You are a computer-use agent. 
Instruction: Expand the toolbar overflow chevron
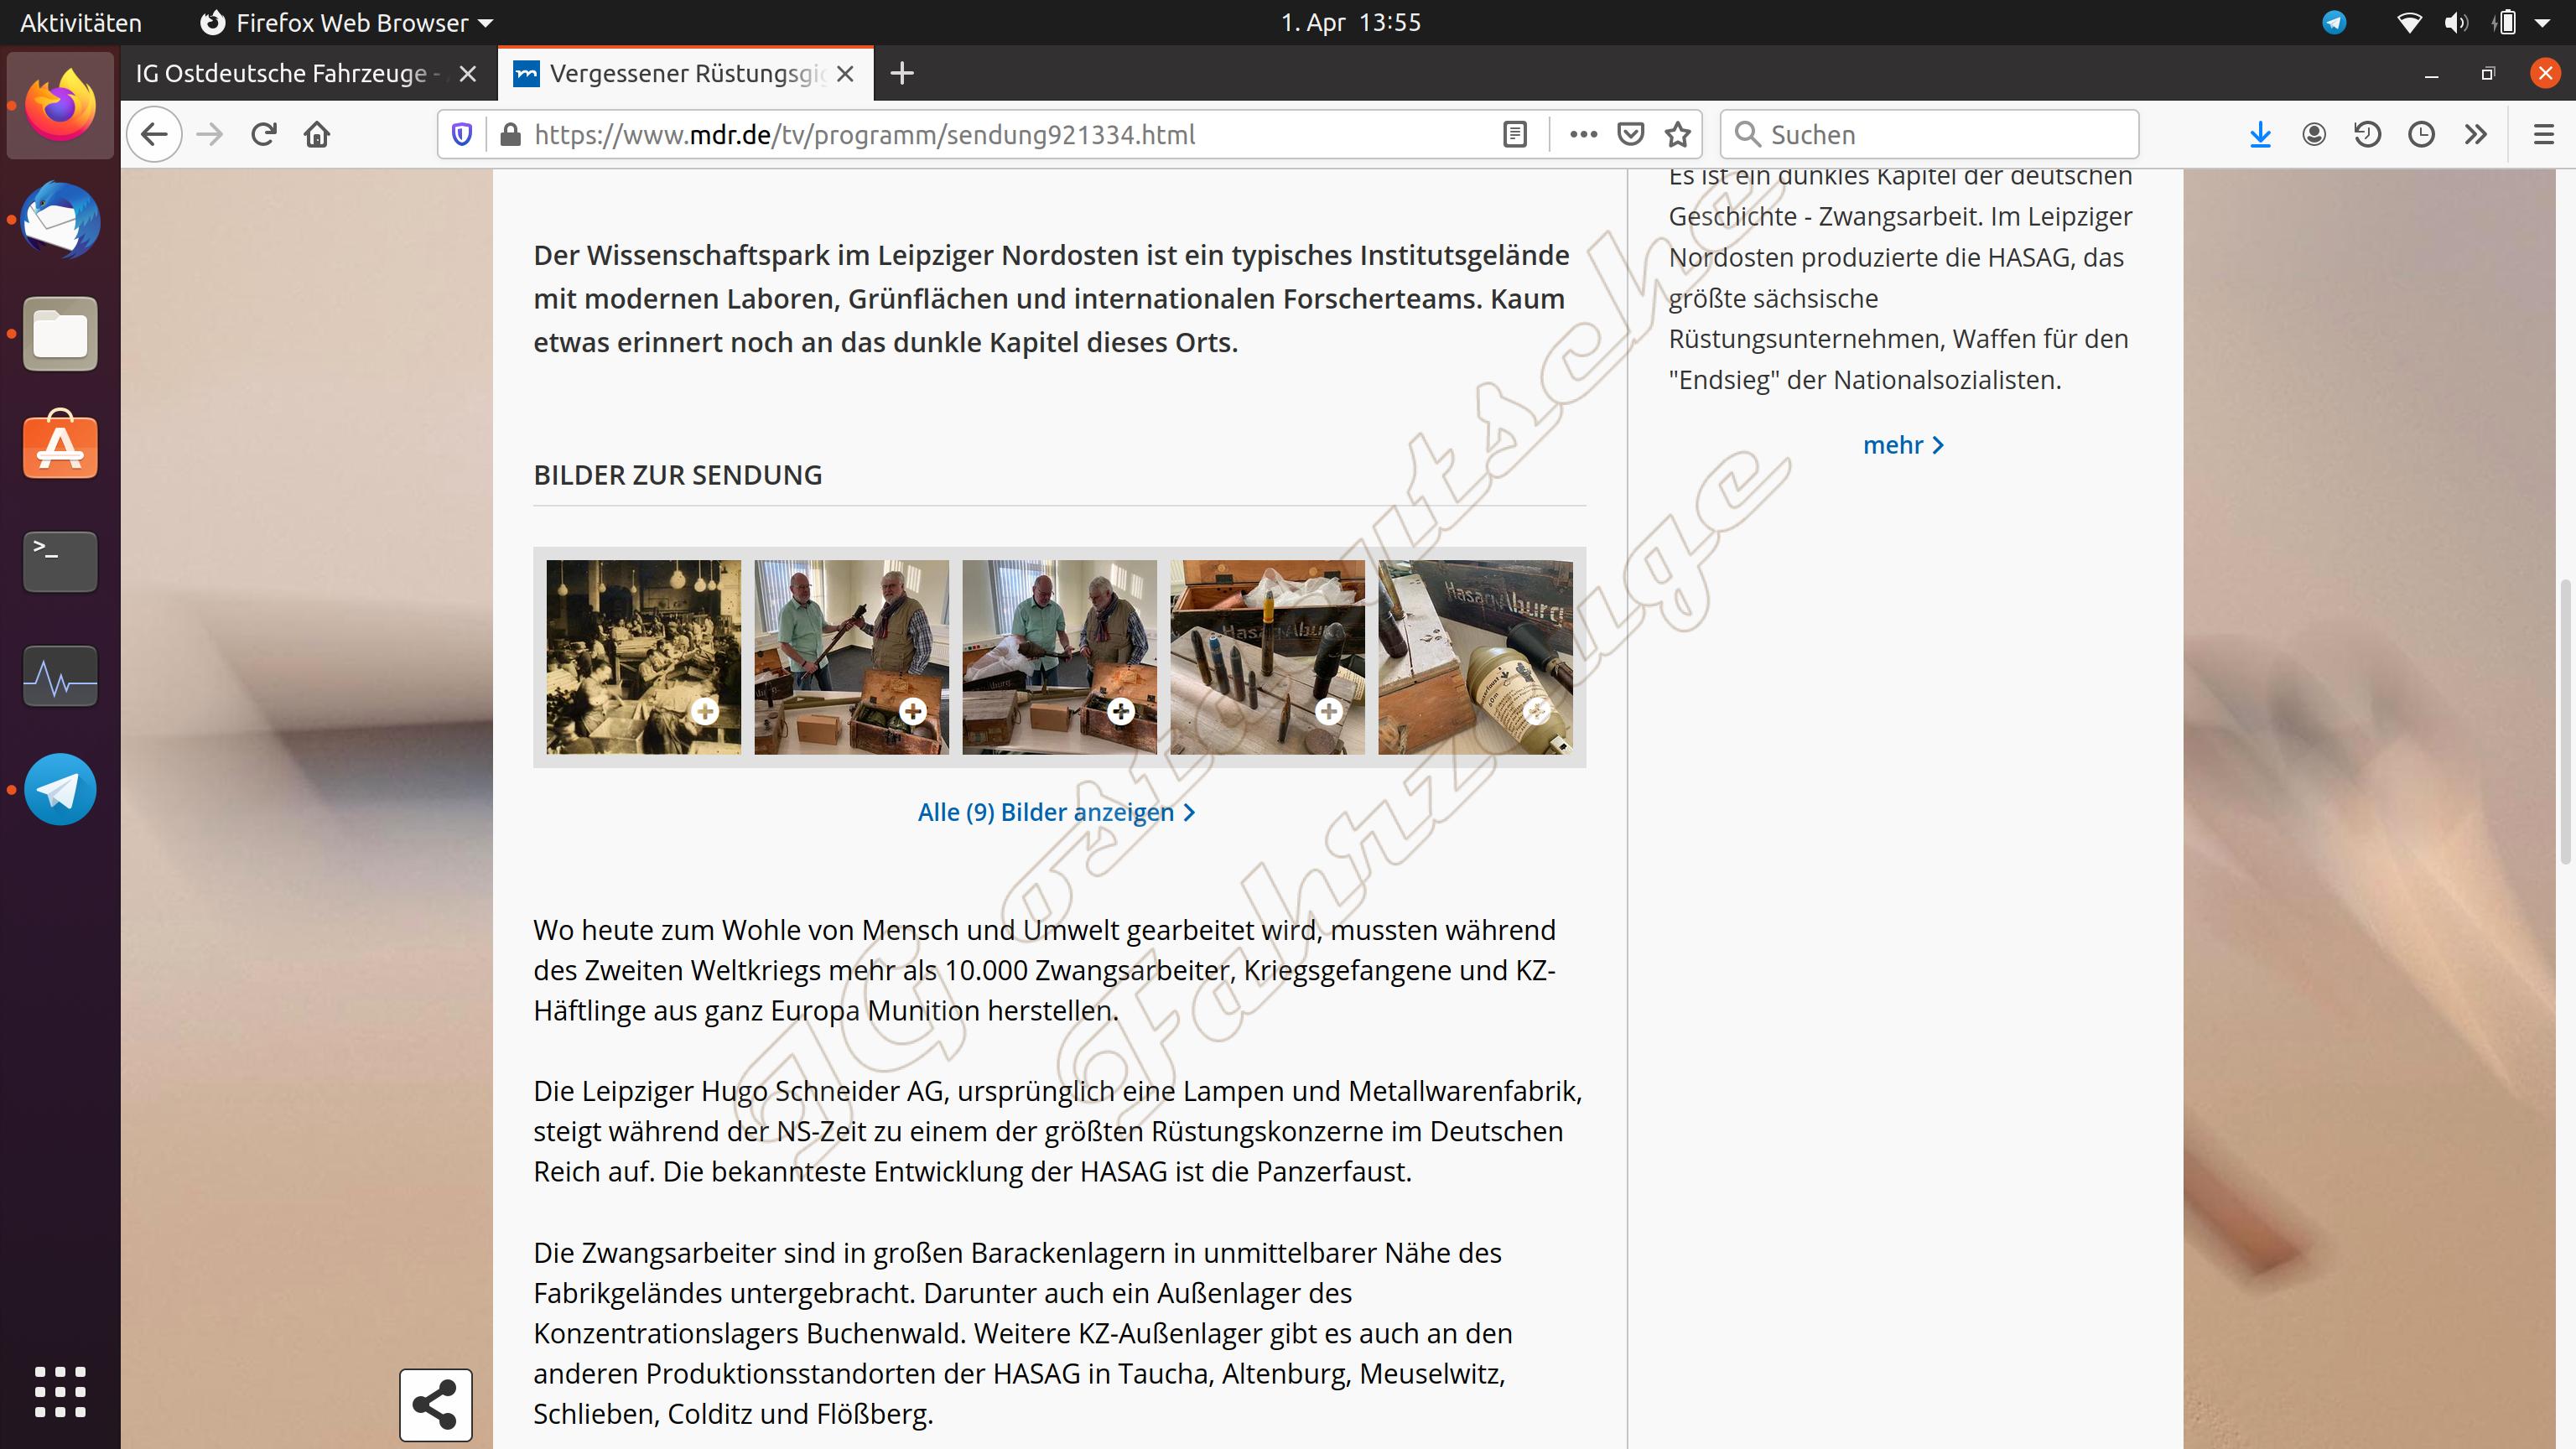point(2475,134)
